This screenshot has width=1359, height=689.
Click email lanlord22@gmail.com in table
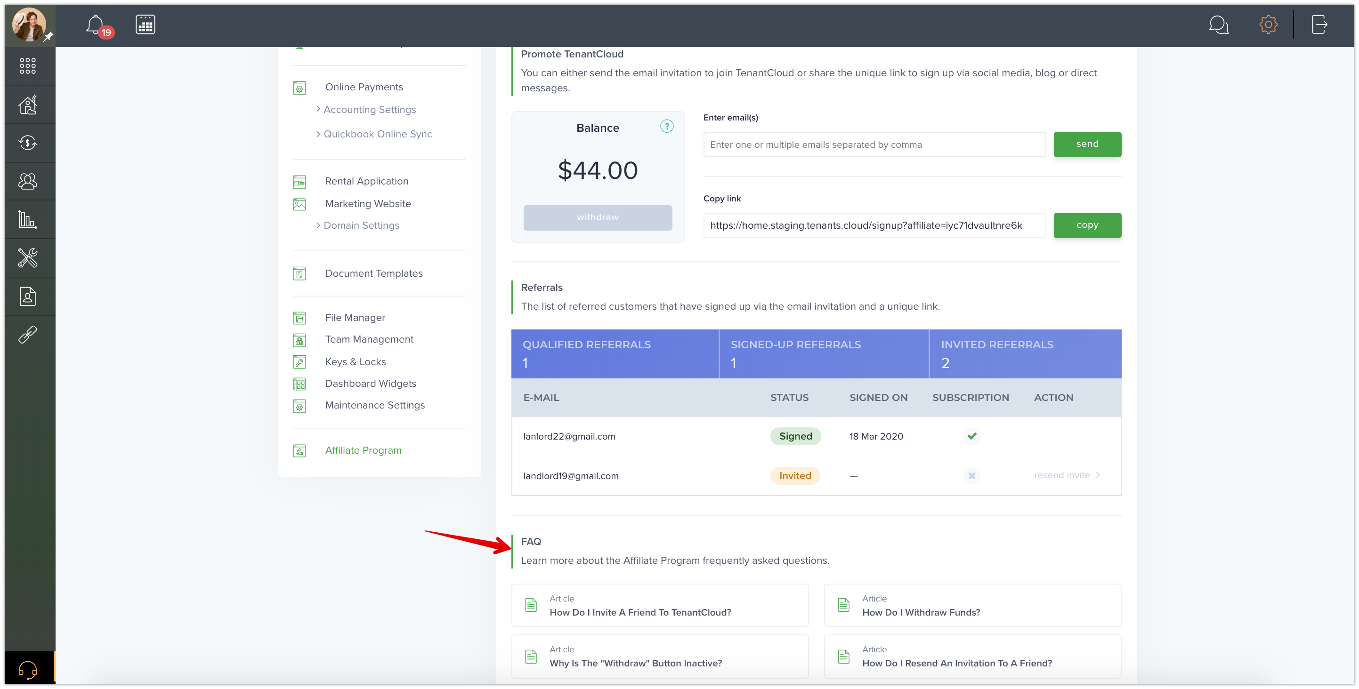click(x=569, y=436)
